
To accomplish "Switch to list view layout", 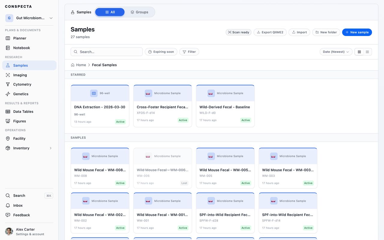I will click(367, 52).
